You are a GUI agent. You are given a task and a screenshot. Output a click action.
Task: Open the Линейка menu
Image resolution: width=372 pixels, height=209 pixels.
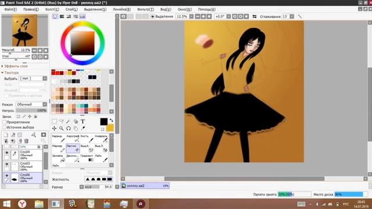[x=121, y=9]
